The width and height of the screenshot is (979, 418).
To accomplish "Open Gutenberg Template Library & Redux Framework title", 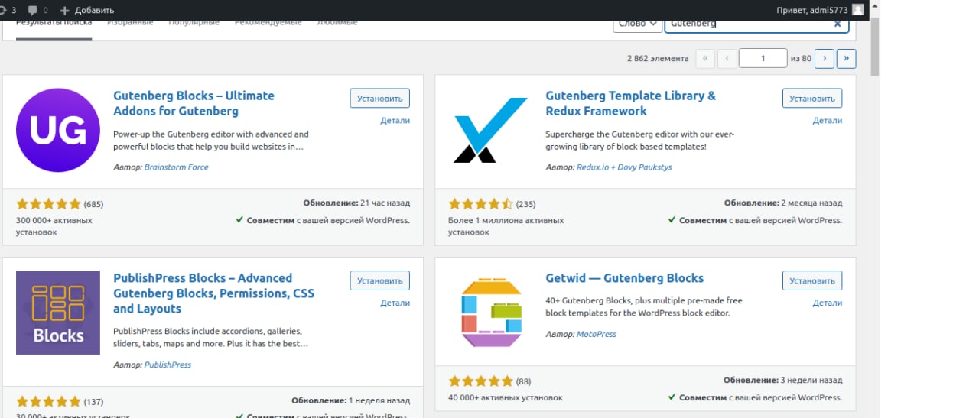I will tap(630, 103).
